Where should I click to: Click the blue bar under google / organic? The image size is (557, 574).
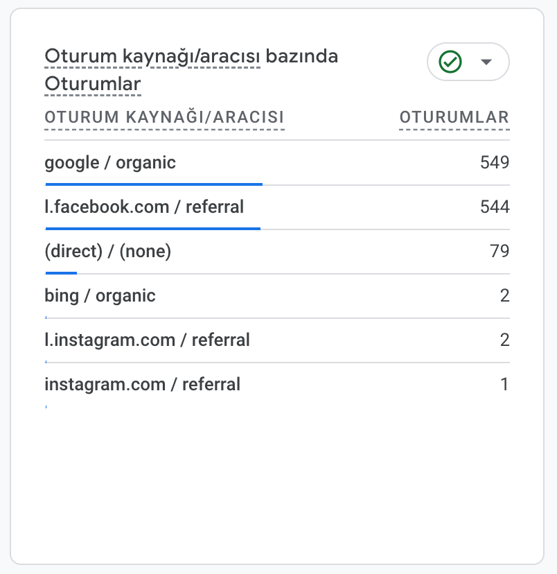coord(154,184)
